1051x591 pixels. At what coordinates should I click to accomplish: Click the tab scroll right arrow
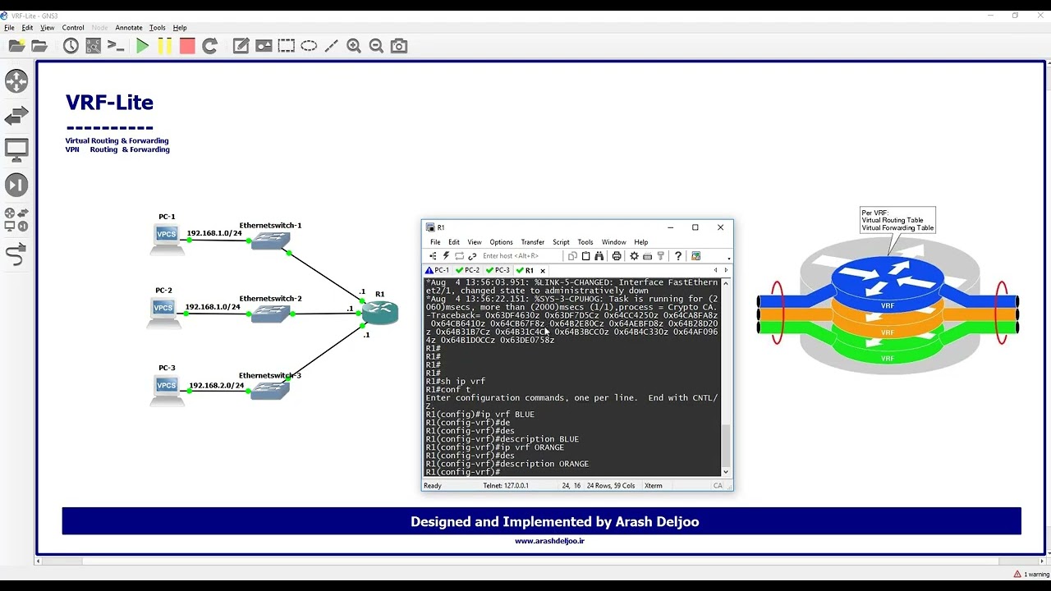pos(726,270)
